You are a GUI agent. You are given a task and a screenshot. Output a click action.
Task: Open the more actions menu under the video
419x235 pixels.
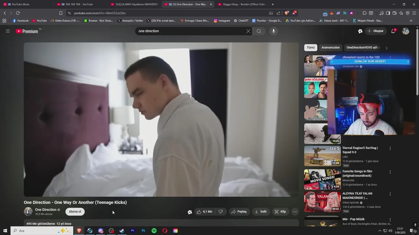click(x=295, y=211)
